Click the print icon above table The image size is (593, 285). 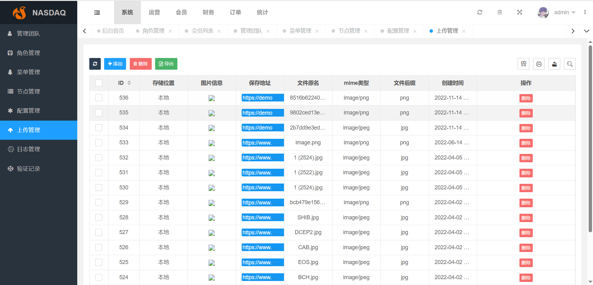tap(539, 64)
